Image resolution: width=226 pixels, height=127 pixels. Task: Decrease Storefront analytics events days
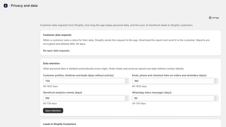[126, 99]
